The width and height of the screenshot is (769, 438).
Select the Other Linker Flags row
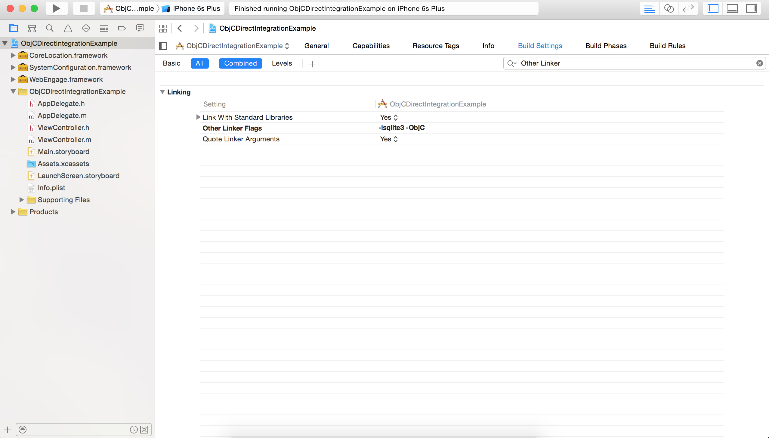[x=462, y=128]
